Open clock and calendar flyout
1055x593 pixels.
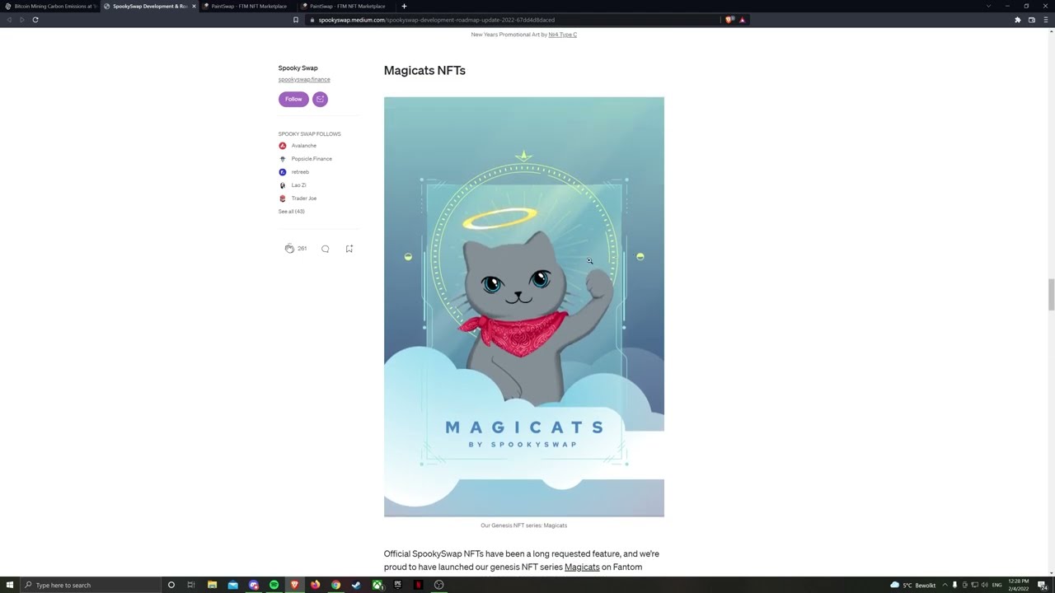point(1018,585)
